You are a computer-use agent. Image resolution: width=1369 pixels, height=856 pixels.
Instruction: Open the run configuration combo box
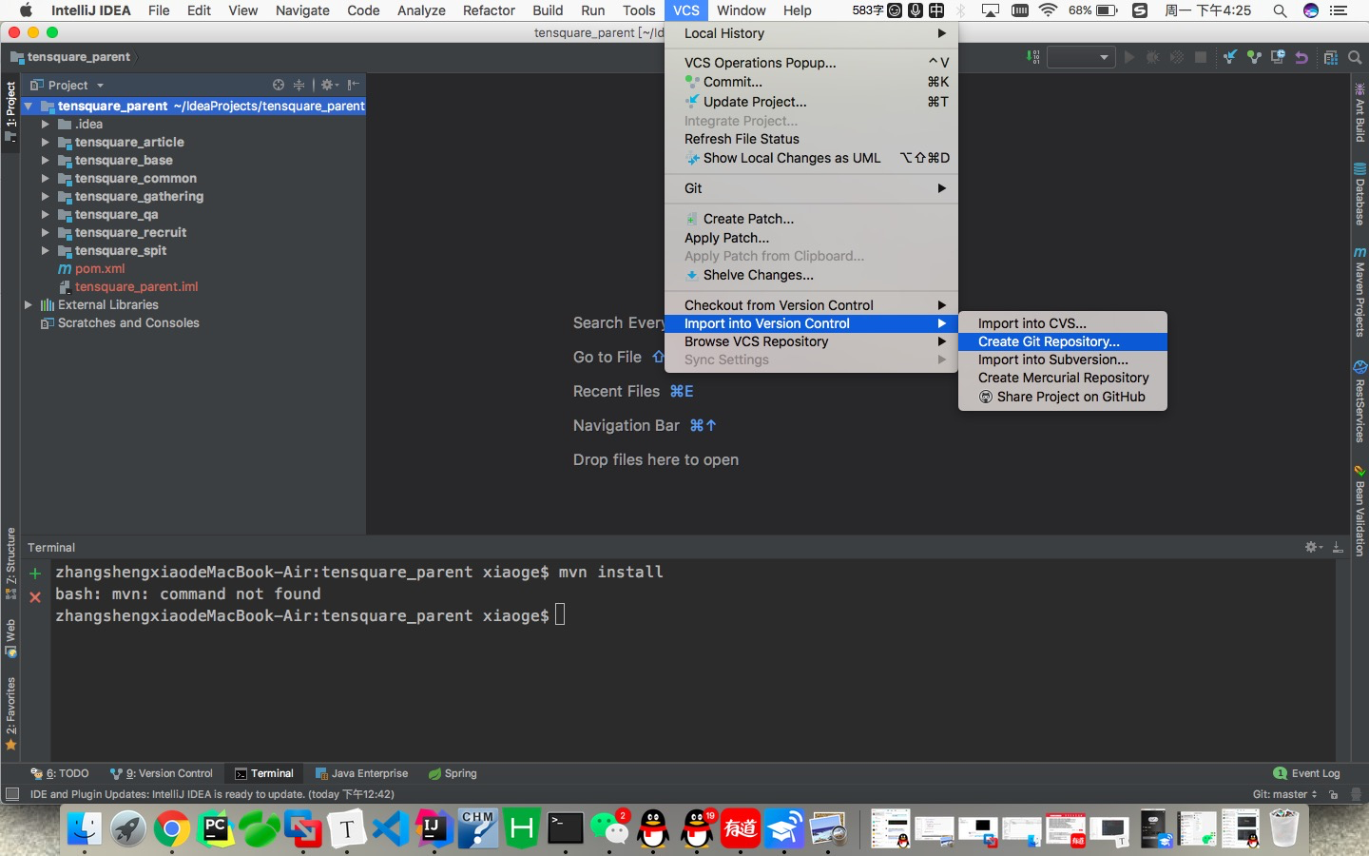(1080, 57)
